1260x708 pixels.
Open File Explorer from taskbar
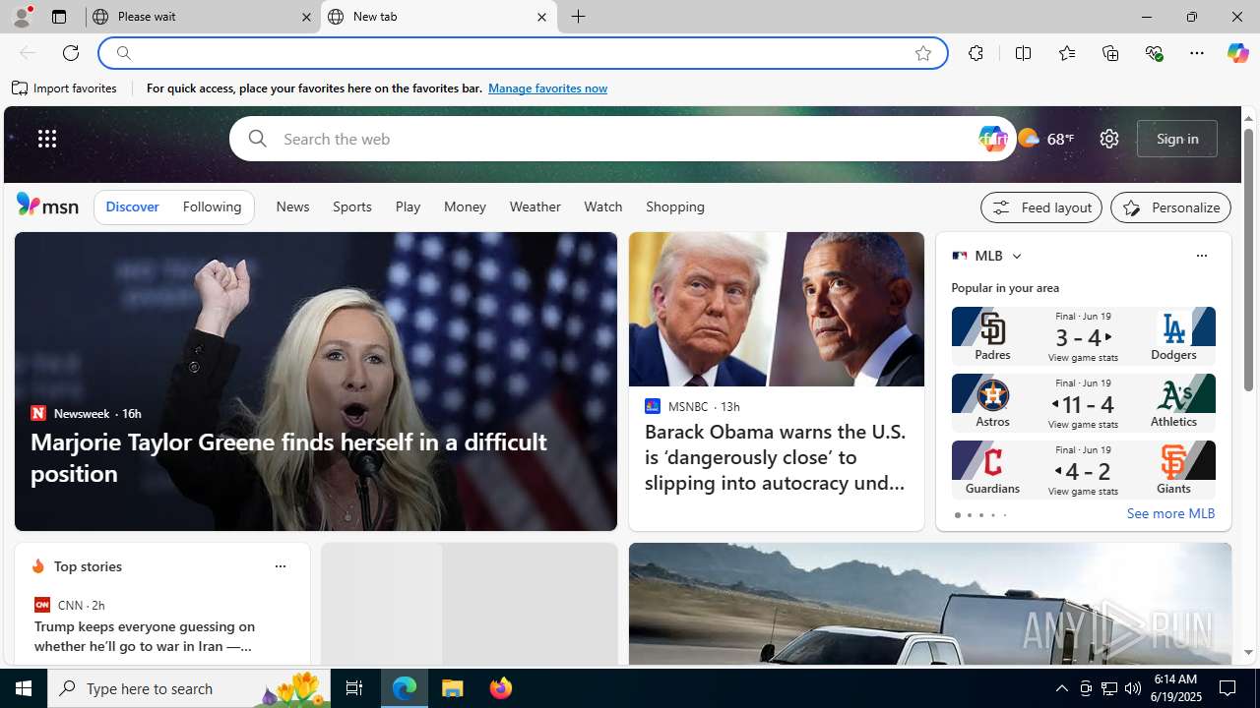pyautogui.click(x=453, y=688)
